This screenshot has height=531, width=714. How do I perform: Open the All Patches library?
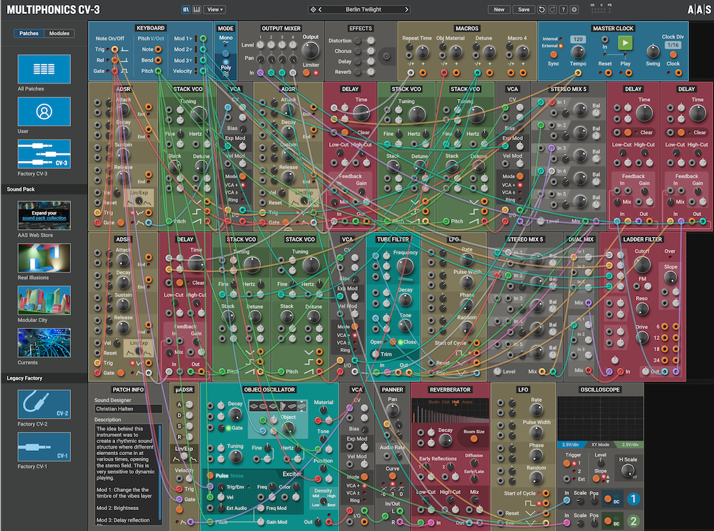[x=44, y=69]
